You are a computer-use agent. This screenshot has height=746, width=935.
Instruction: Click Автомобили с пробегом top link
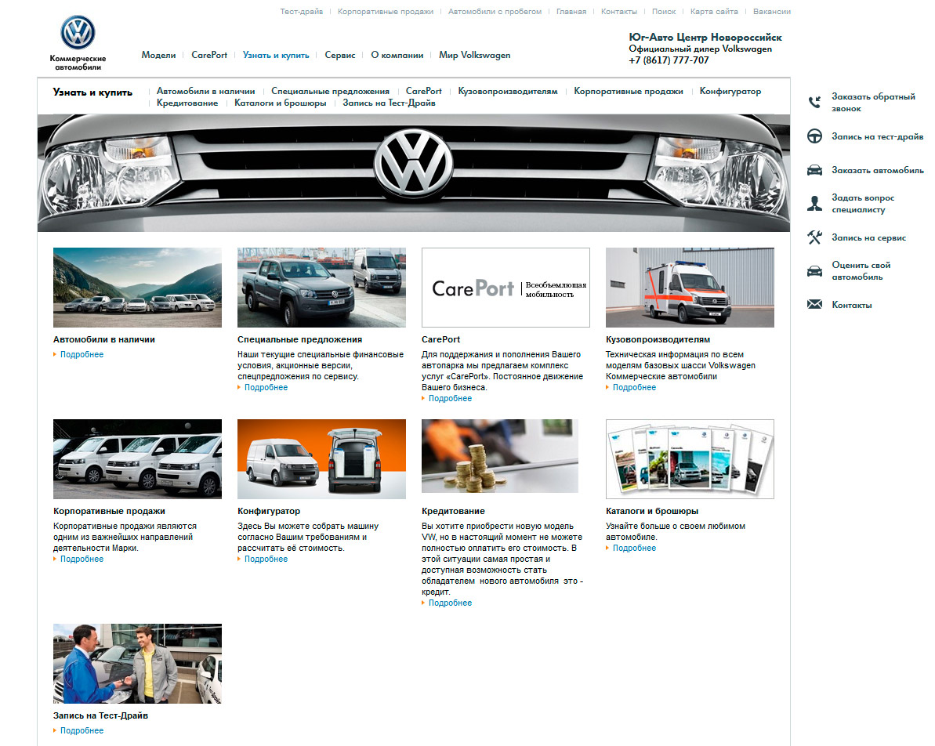pyautogui.click(x=495, y=11)
